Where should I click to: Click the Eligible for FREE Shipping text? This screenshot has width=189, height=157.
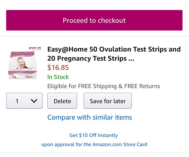tap(82, 86)
